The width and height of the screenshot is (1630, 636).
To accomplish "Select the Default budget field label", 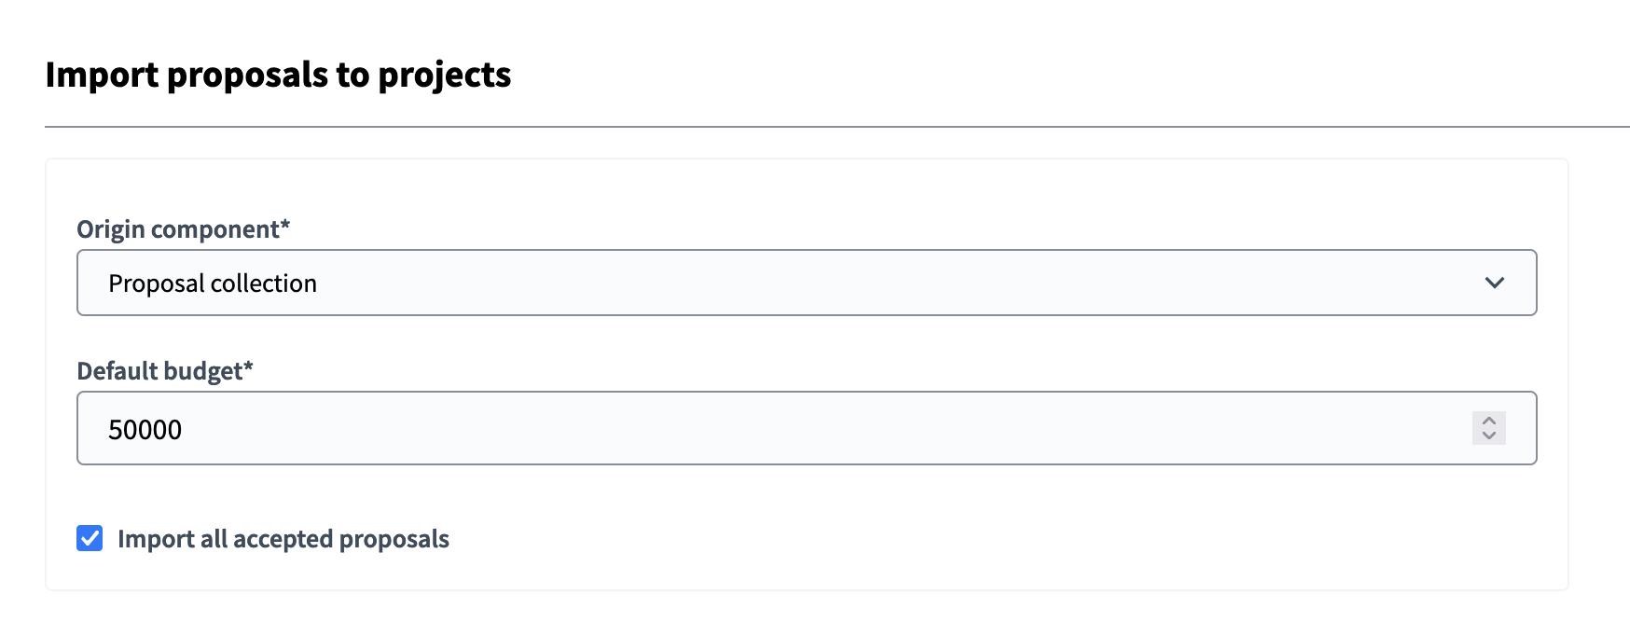I will click(166, 370).
